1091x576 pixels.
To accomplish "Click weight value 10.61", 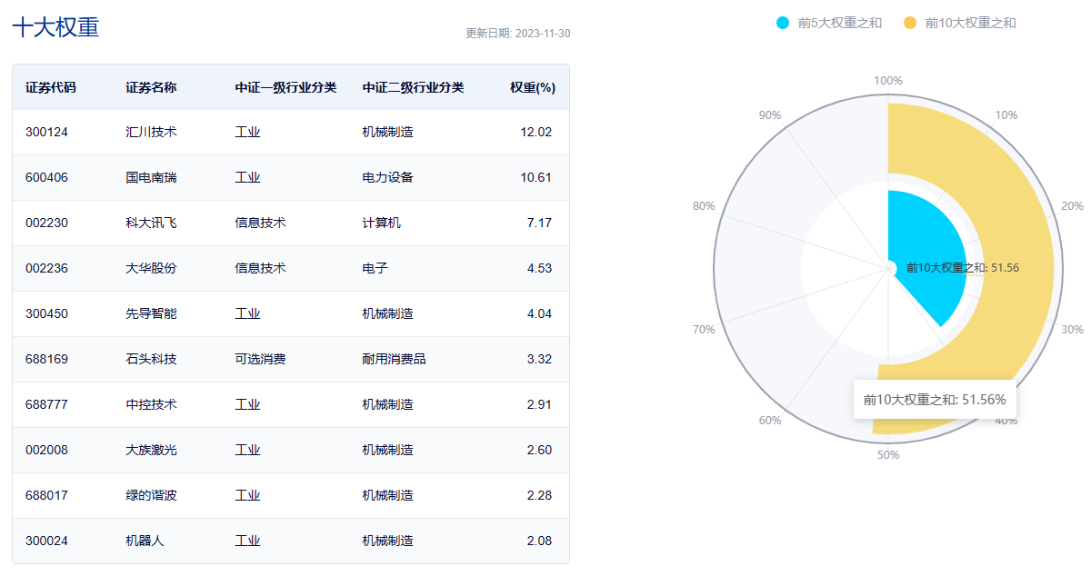I will pos(535,177).
